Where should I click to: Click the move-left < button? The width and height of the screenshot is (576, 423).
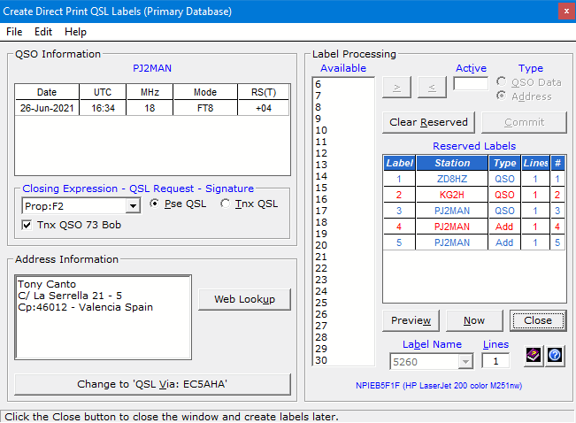432,87
